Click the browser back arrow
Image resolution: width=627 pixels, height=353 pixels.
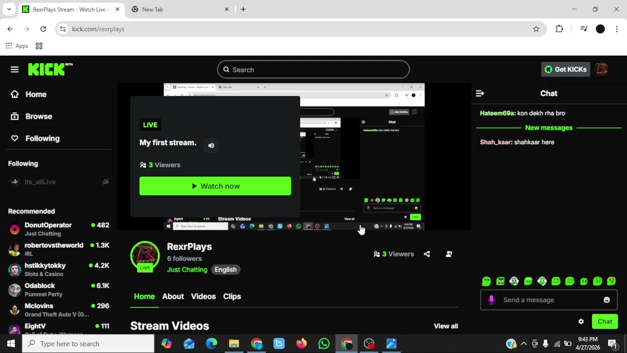click(x=10, y=29)
